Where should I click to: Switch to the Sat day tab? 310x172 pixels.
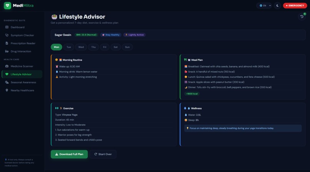pyautogui.click(x=116, y=47)
